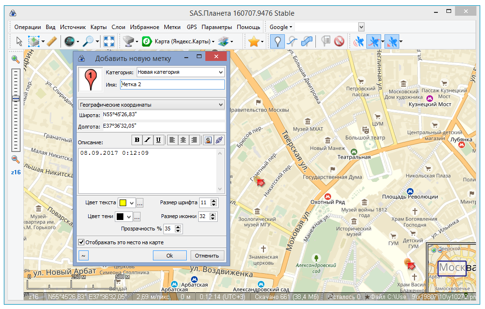Click the insert image icon in description toolbar
Image resolution: width=485 pixels, height=309 pixels.
pyautogui.click(x=208, y=140)
